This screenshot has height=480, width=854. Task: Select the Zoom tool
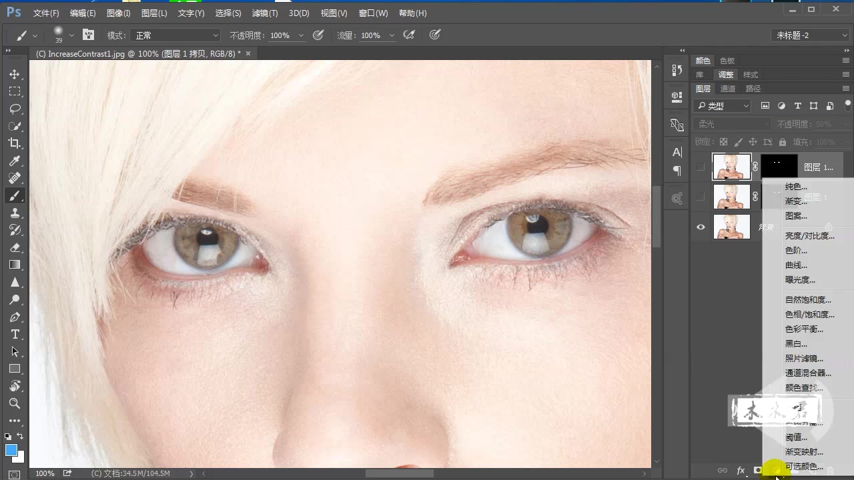(15, 403)
